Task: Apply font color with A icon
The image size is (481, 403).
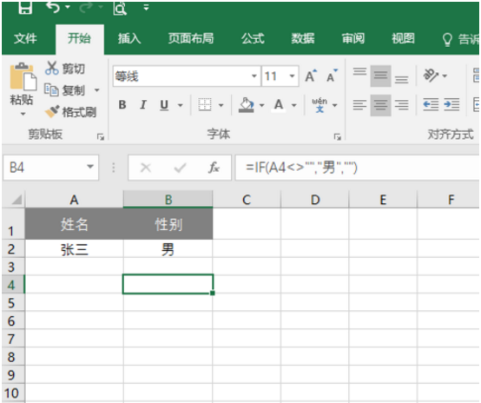Action: click(279, 105)
